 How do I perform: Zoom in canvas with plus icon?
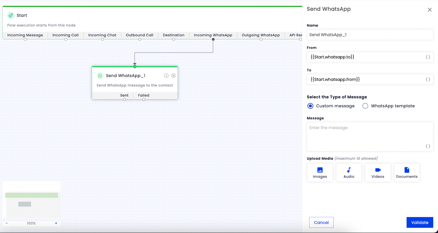pos(56,223)
